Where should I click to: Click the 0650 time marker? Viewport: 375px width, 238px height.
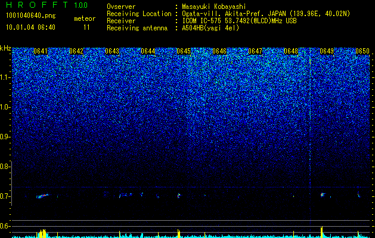(362, 51)
